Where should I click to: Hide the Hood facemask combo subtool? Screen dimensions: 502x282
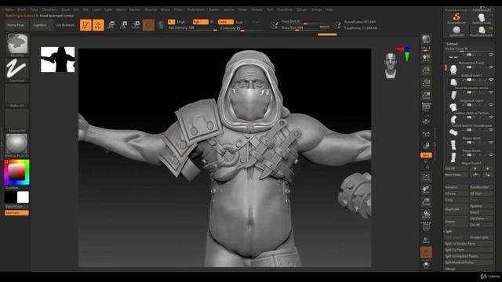491,80
